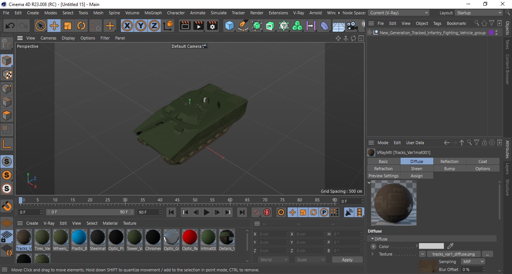Add a Camera object
The image size is (512, 274).
click(x=352, y=26)
